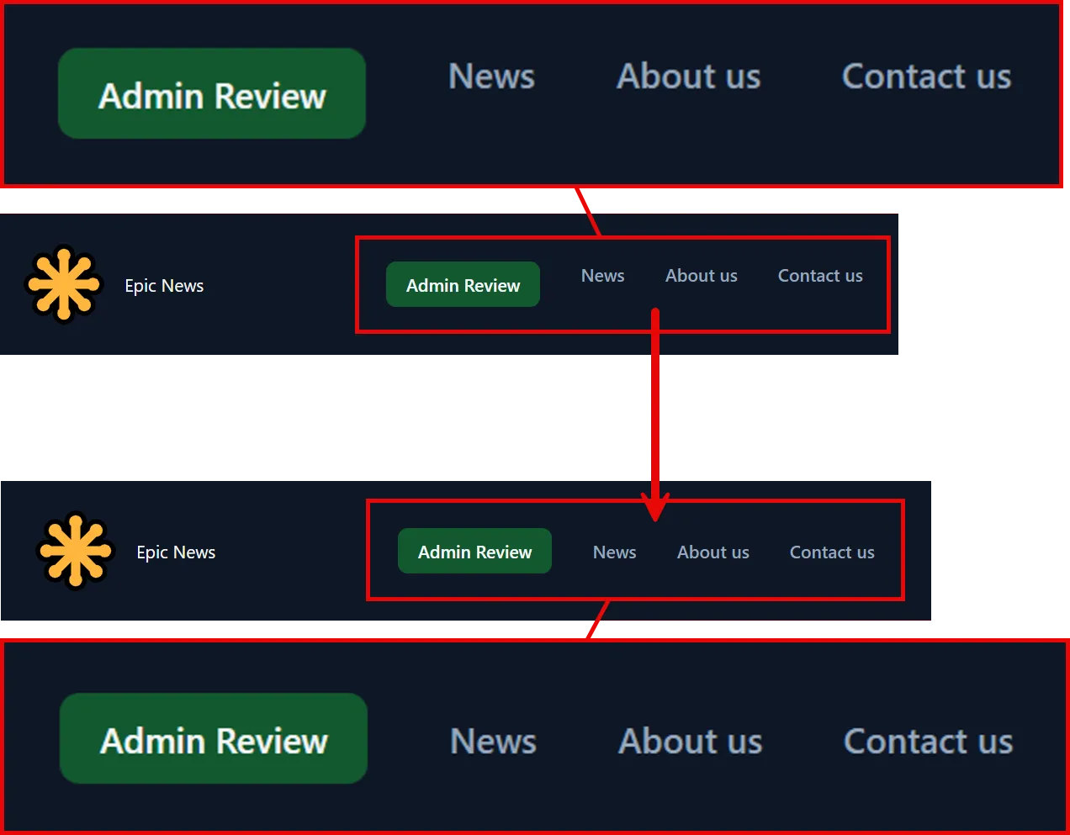This screenshot has width=1070, height=835.
Task: Select About us in the bottom navigation bar
Action: coord(690,741)
